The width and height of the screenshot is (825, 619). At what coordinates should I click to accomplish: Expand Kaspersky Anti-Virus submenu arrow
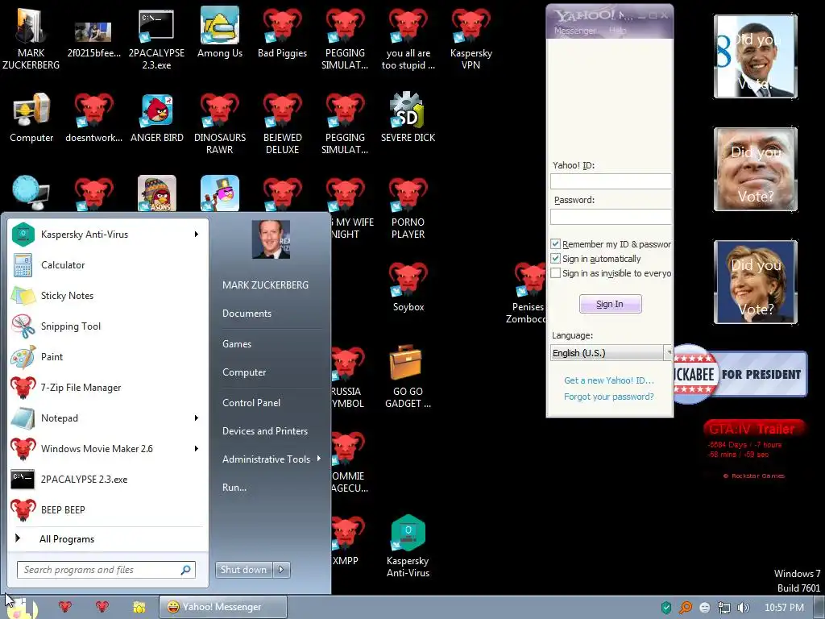click(197, 235)
